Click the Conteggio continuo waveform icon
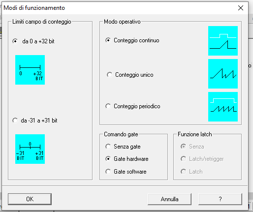The image size is (253, 212). tap(223, 41)
